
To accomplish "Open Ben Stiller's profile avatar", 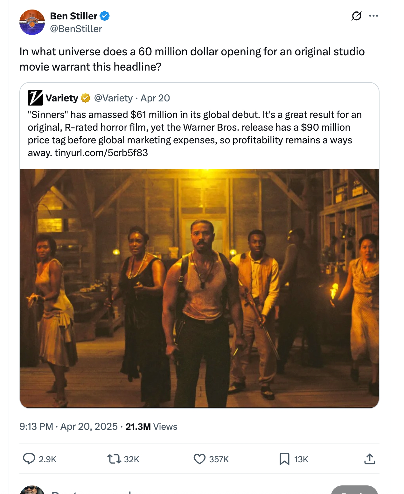I will (x=32, y=22).
